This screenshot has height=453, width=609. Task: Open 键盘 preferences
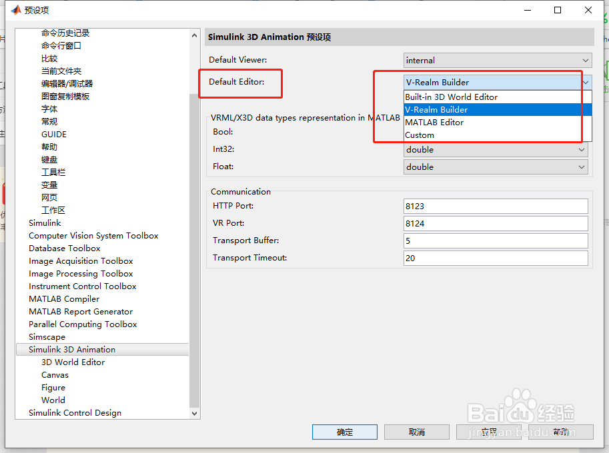[x=49, y=160]
